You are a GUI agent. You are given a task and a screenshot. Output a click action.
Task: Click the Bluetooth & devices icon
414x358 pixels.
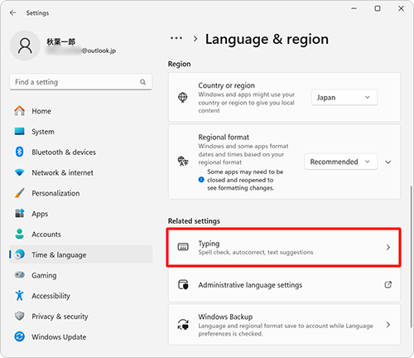19,152
